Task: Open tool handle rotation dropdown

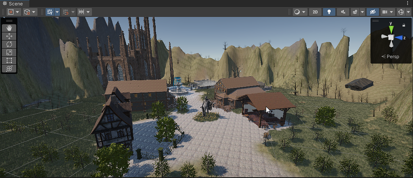Action: (x=30, y=12)
